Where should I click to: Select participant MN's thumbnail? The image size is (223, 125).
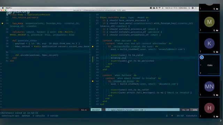coord(209,86)
